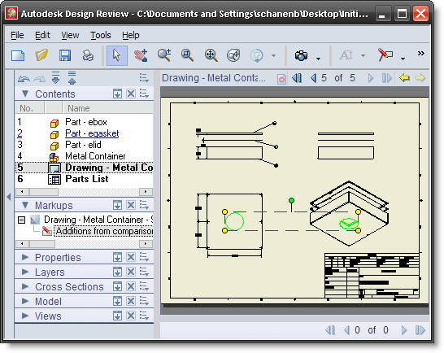Screen dimensions: 444x353
Task: Click the green callout handle dot on the canvas
Action: click(x=291, y=201)
